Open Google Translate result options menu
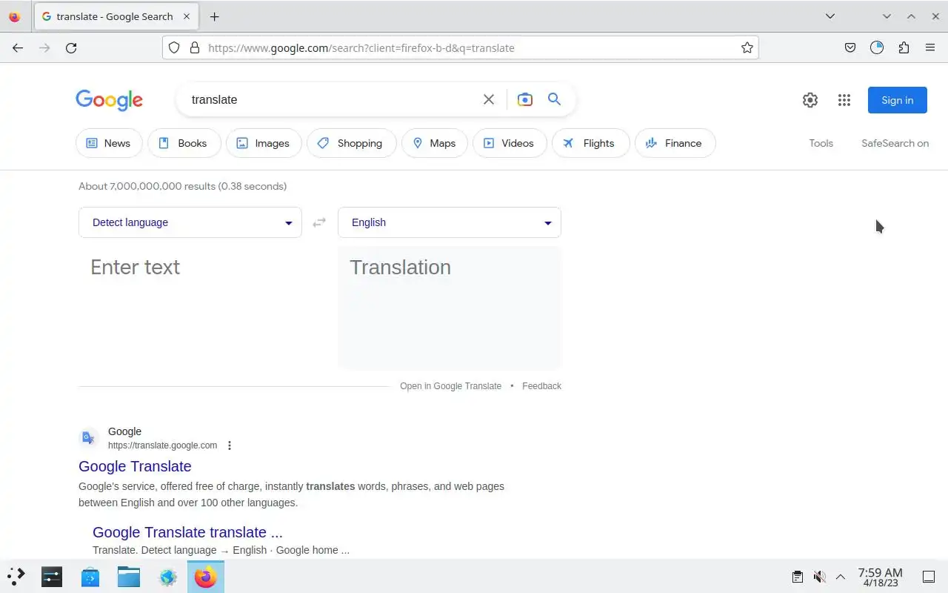 [x=230, y=445]
